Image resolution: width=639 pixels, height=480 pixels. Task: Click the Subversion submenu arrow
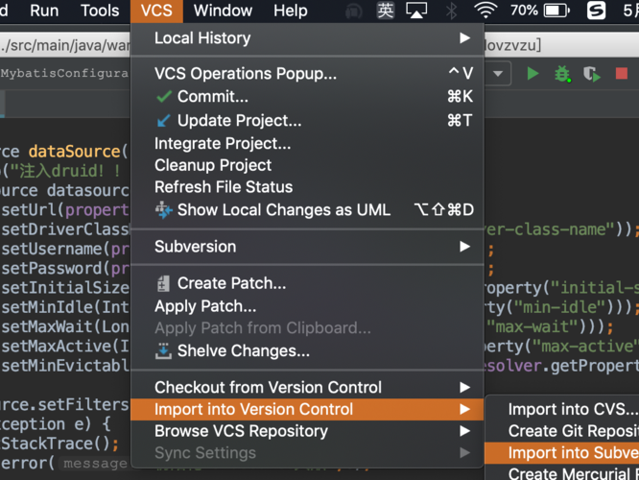[464, 247]
